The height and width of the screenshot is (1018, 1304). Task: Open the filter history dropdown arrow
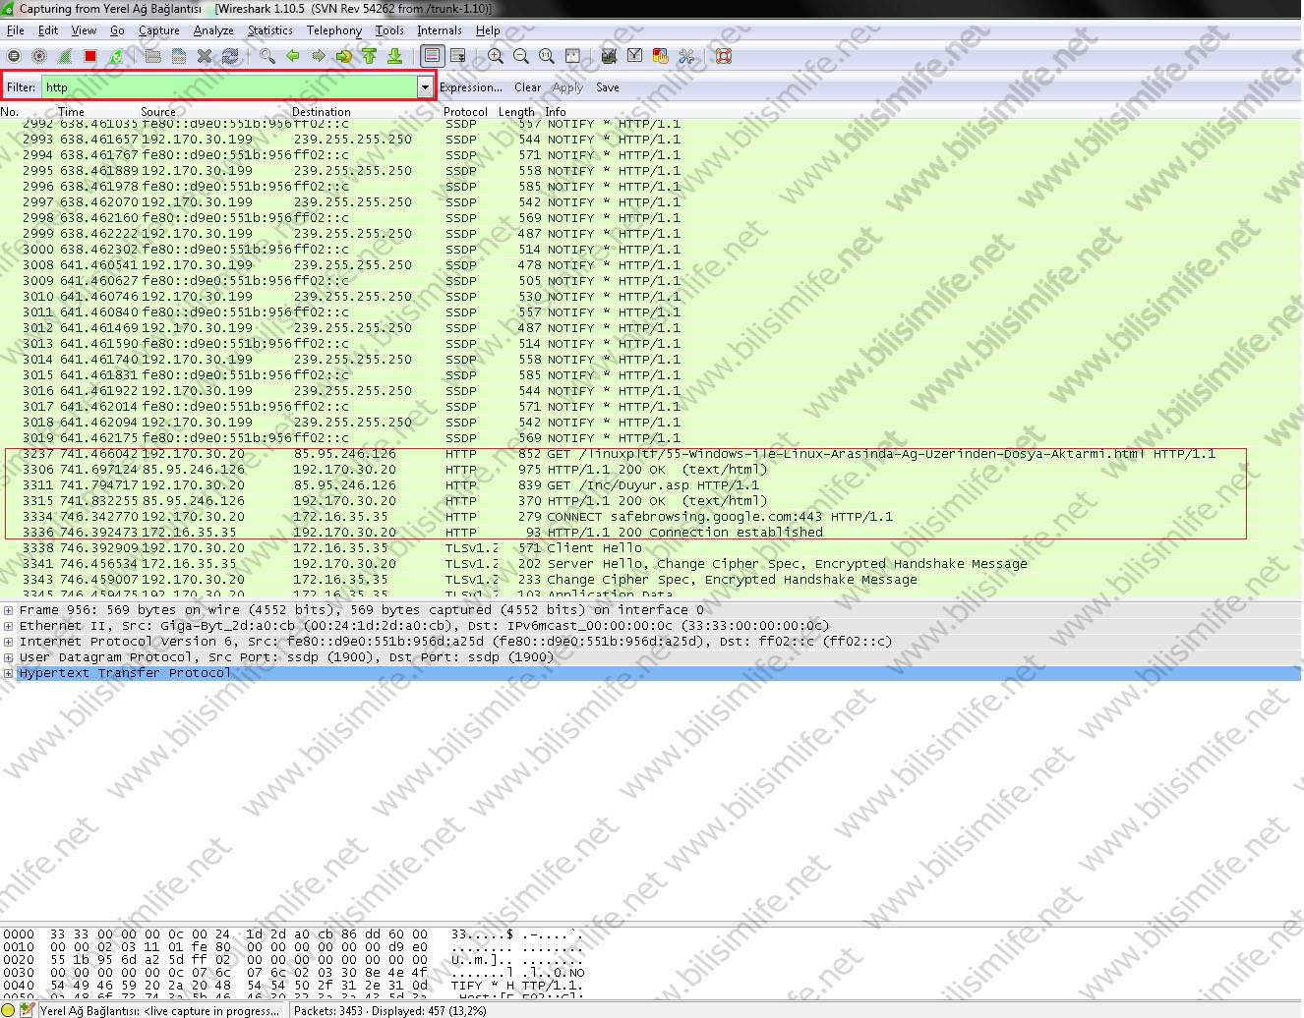click(425, 87)
